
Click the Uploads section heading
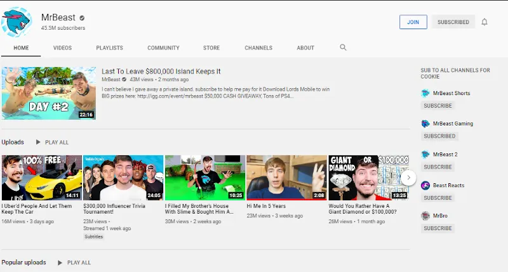click(13, 142)
